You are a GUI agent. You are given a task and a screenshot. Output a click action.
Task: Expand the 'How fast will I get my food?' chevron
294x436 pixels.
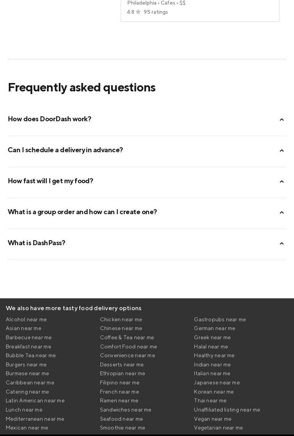tap(282, 182)
